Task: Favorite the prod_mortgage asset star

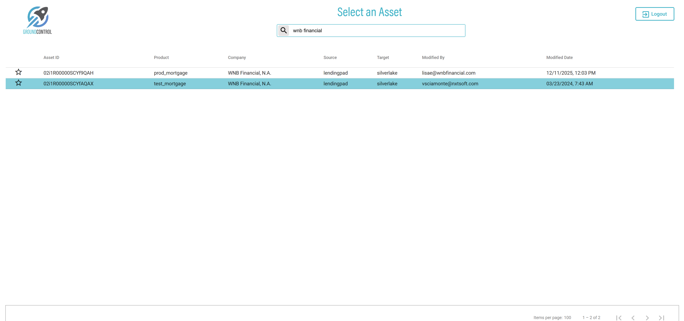Action: tap(18, 72)
